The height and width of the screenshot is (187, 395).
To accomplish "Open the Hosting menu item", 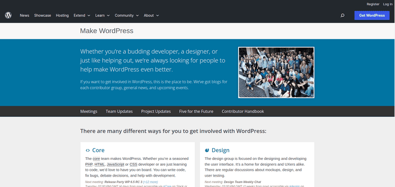I will (x=62, y=15).
